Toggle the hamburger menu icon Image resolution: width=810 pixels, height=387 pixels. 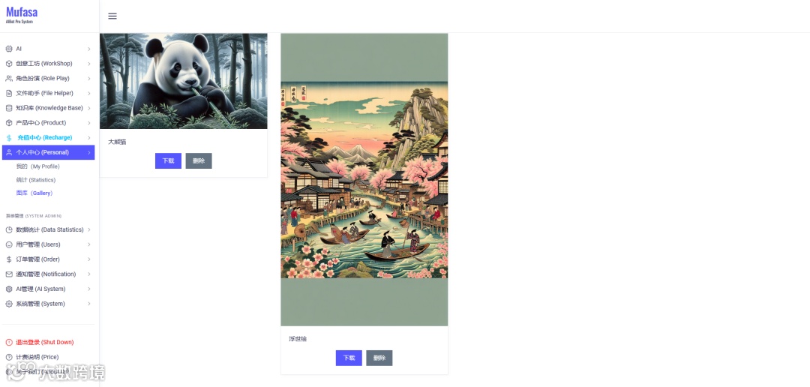[112, 16]
